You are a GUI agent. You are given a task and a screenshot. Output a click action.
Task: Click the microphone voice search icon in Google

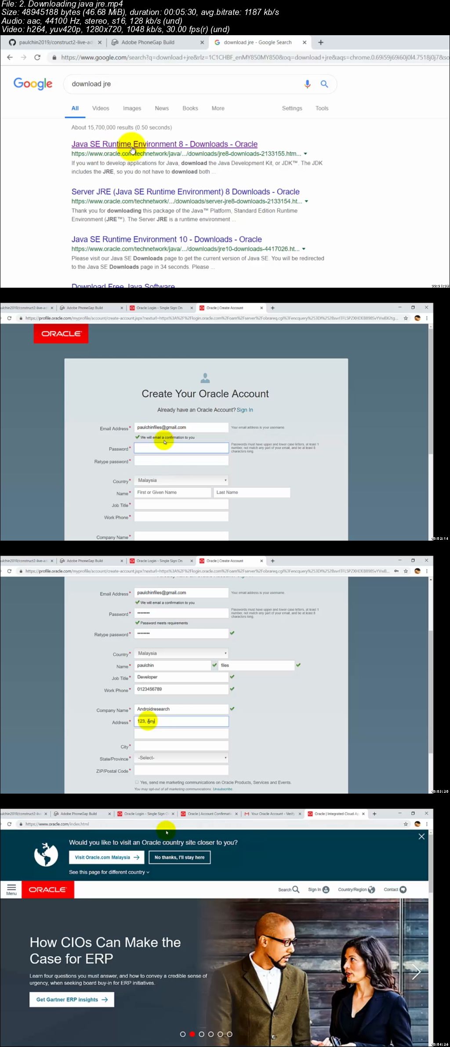[307, 84]
